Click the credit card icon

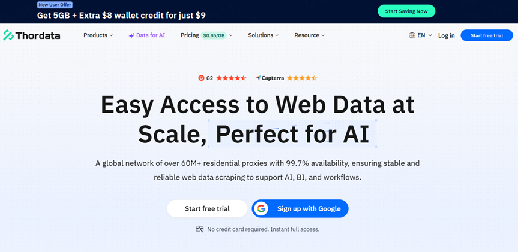[200, 229]
